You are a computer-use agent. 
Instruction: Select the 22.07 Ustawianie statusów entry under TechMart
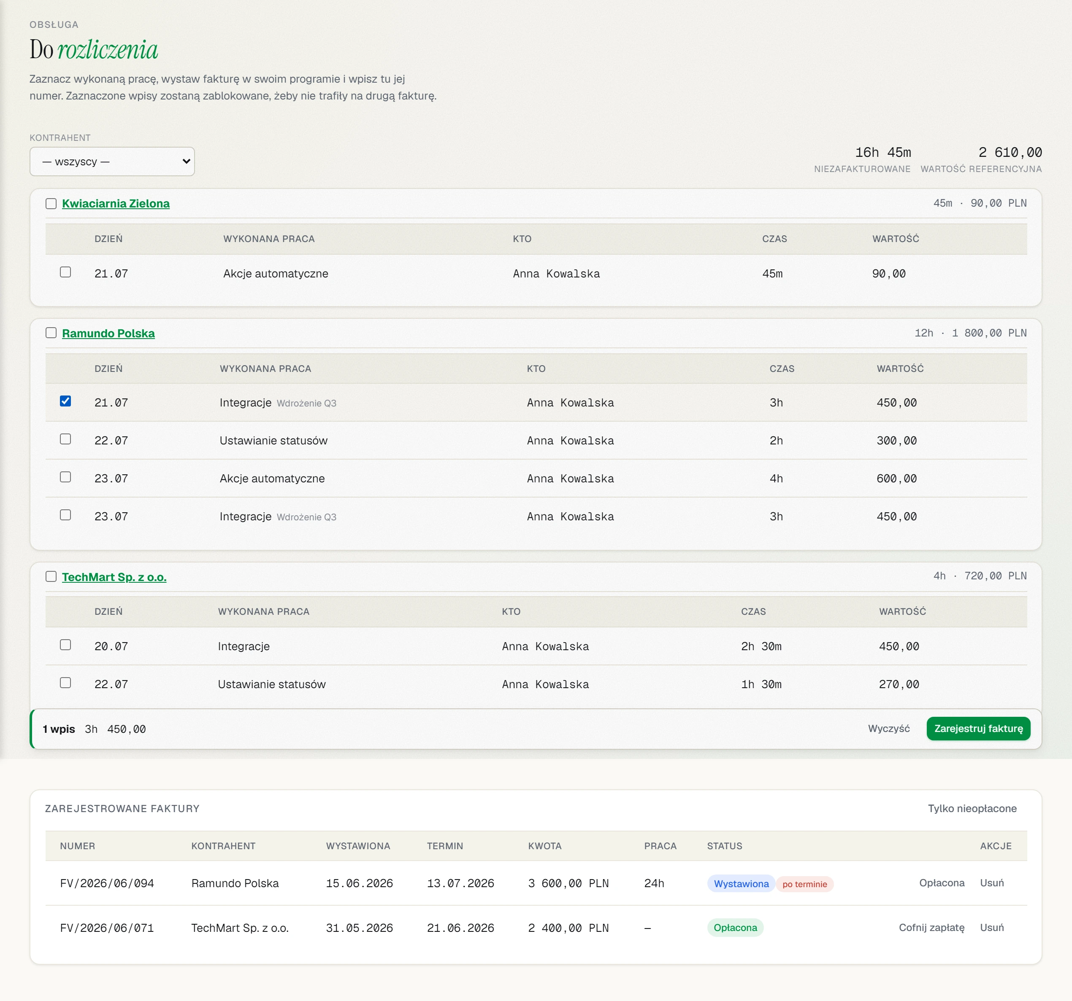tap(65, 683)
